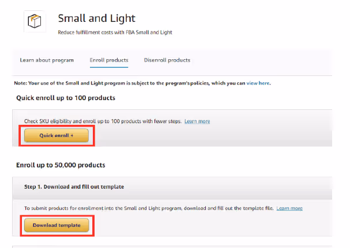Click Learn more beside SKU eligibility text
Image resolution: width=350 pixels, height=248 pixels.
[197, 121]
